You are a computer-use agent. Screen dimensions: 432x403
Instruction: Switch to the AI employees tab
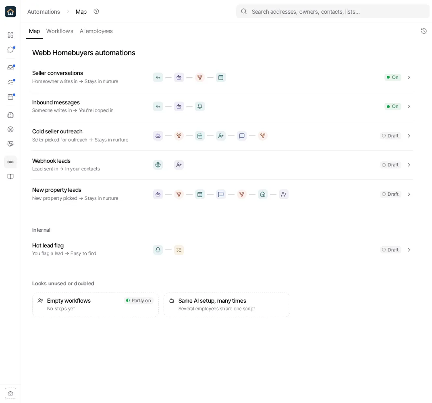(x=96, y=31)
